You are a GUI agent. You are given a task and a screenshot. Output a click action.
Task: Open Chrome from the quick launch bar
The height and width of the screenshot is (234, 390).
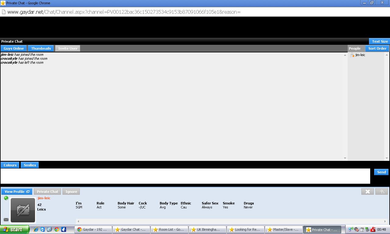tap(57, 229)
